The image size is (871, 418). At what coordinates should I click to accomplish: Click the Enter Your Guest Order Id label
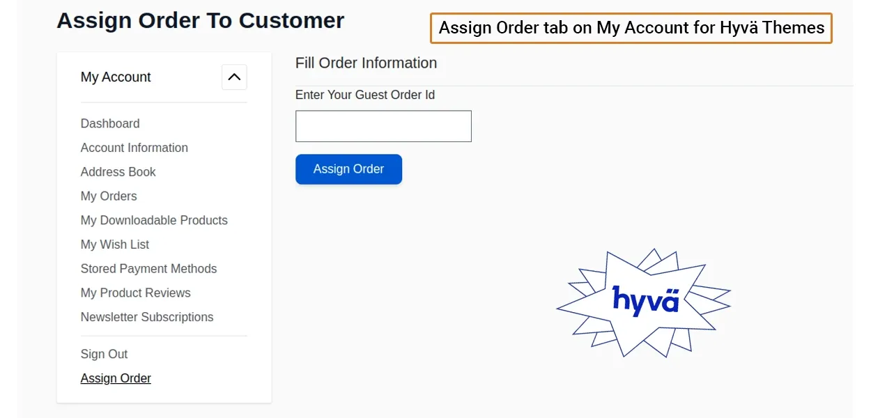tap(365, 95)
